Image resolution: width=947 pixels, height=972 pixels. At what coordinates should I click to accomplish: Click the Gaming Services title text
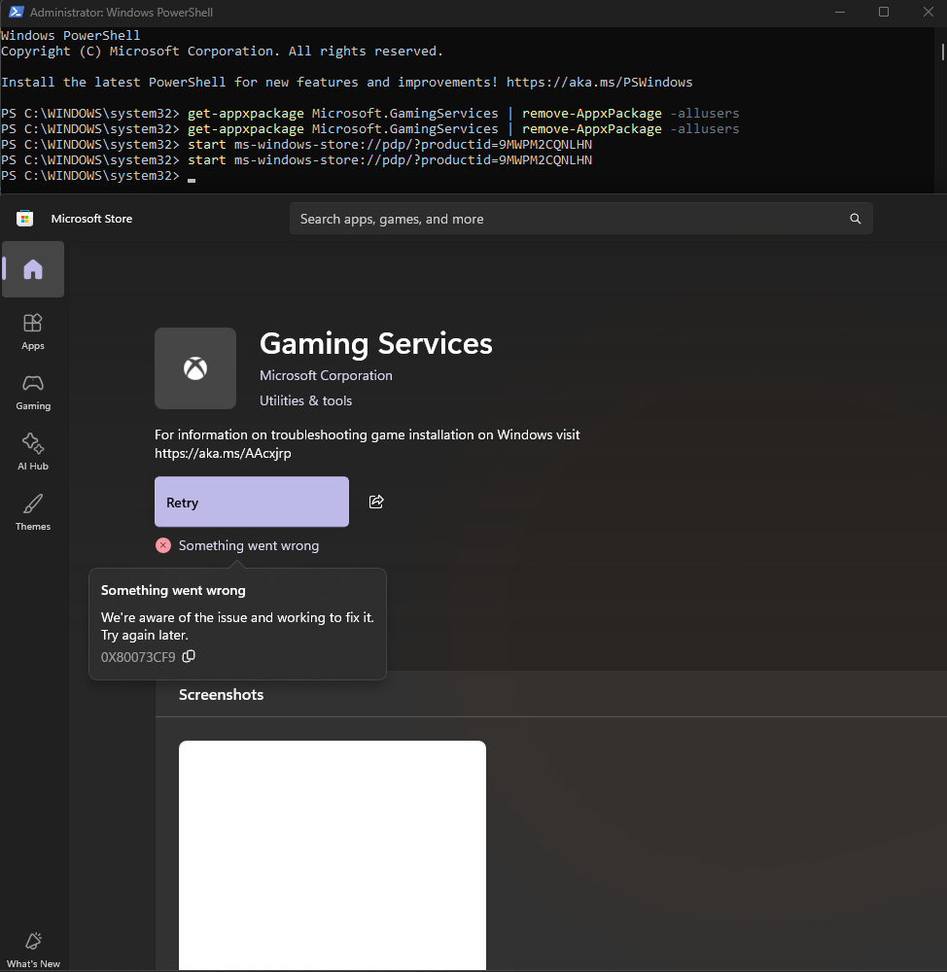[376, 343]
